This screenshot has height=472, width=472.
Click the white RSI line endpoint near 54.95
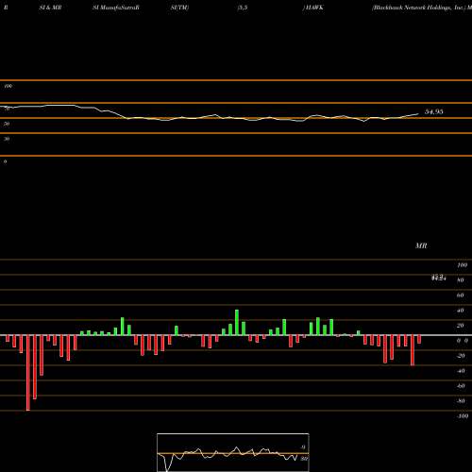click(418, 114)
